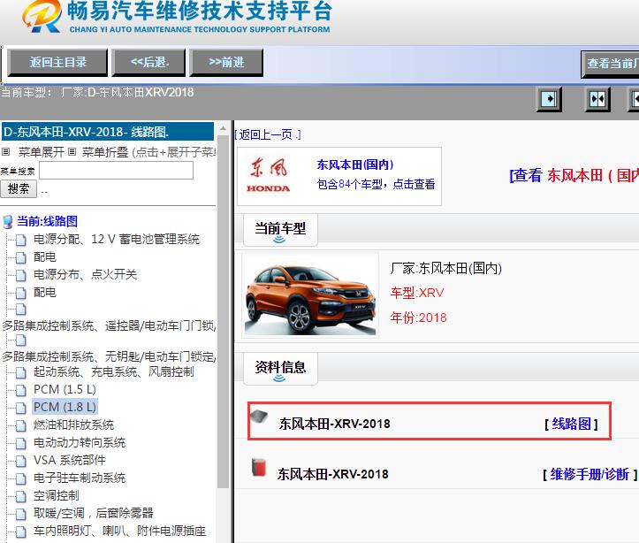Select the 当前车型 tab
Image resolution: width=639 pixels, height=543 pixels.
point(280,230)
